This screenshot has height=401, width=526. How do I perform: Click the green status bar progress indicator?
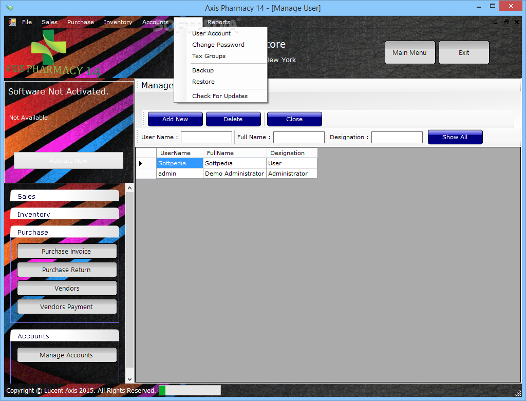(162, 390)
